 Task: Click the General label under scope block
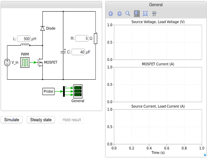pyautogui.click(x=78, y=101)
